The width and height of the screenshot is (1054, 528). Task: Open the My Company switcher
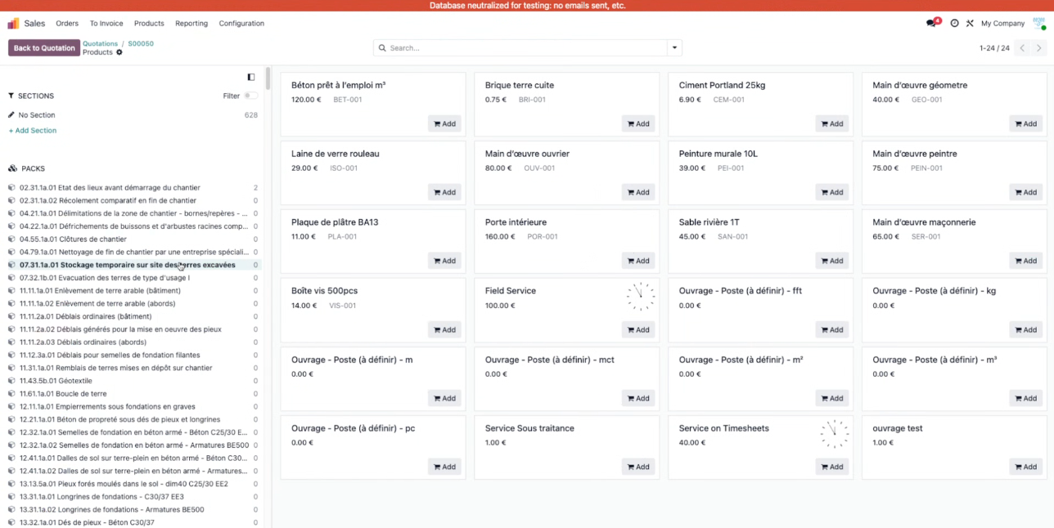pos(1002,24)
